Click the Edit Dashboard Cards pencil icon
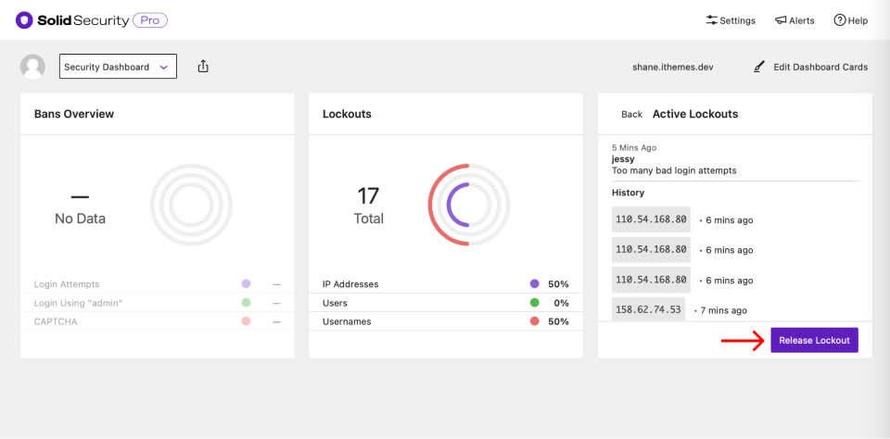Viewport: 890px width, 439px height. [759, 67]
